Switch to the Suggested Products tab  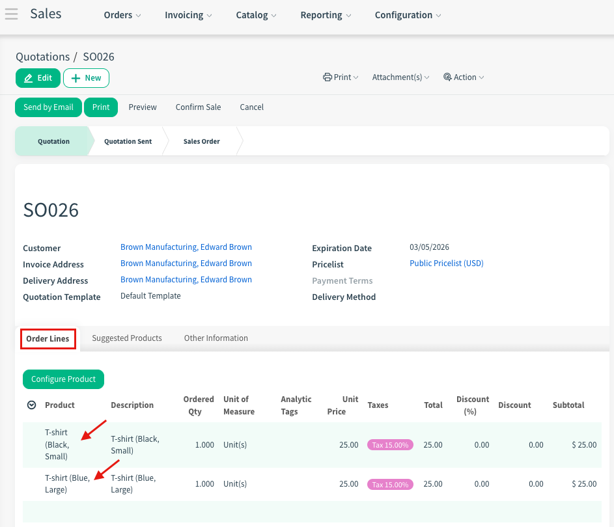(x=127, y=338)
